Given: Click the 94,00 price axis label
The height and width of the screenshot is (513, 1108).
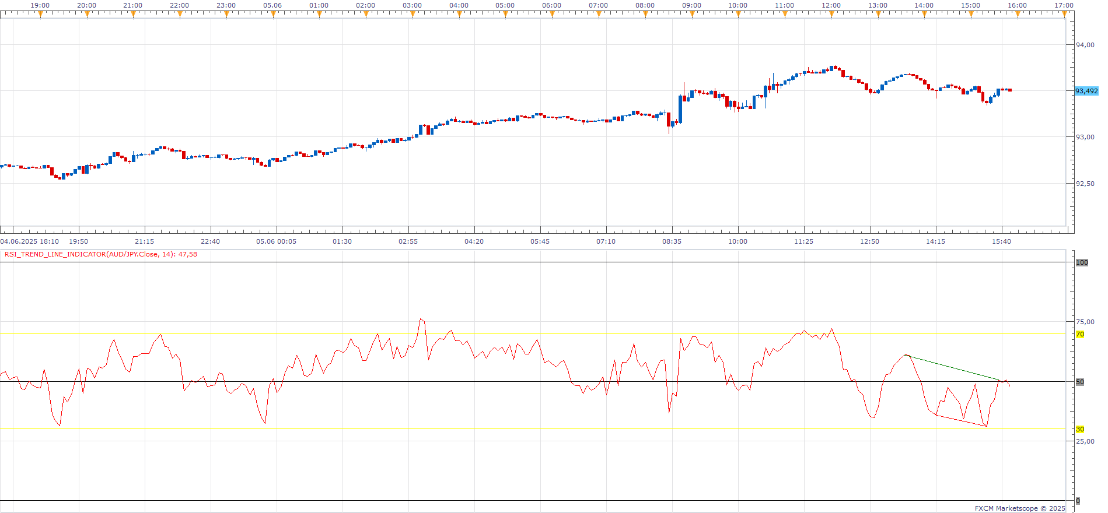Looking at the screenshot, I should click(1085, 45).
